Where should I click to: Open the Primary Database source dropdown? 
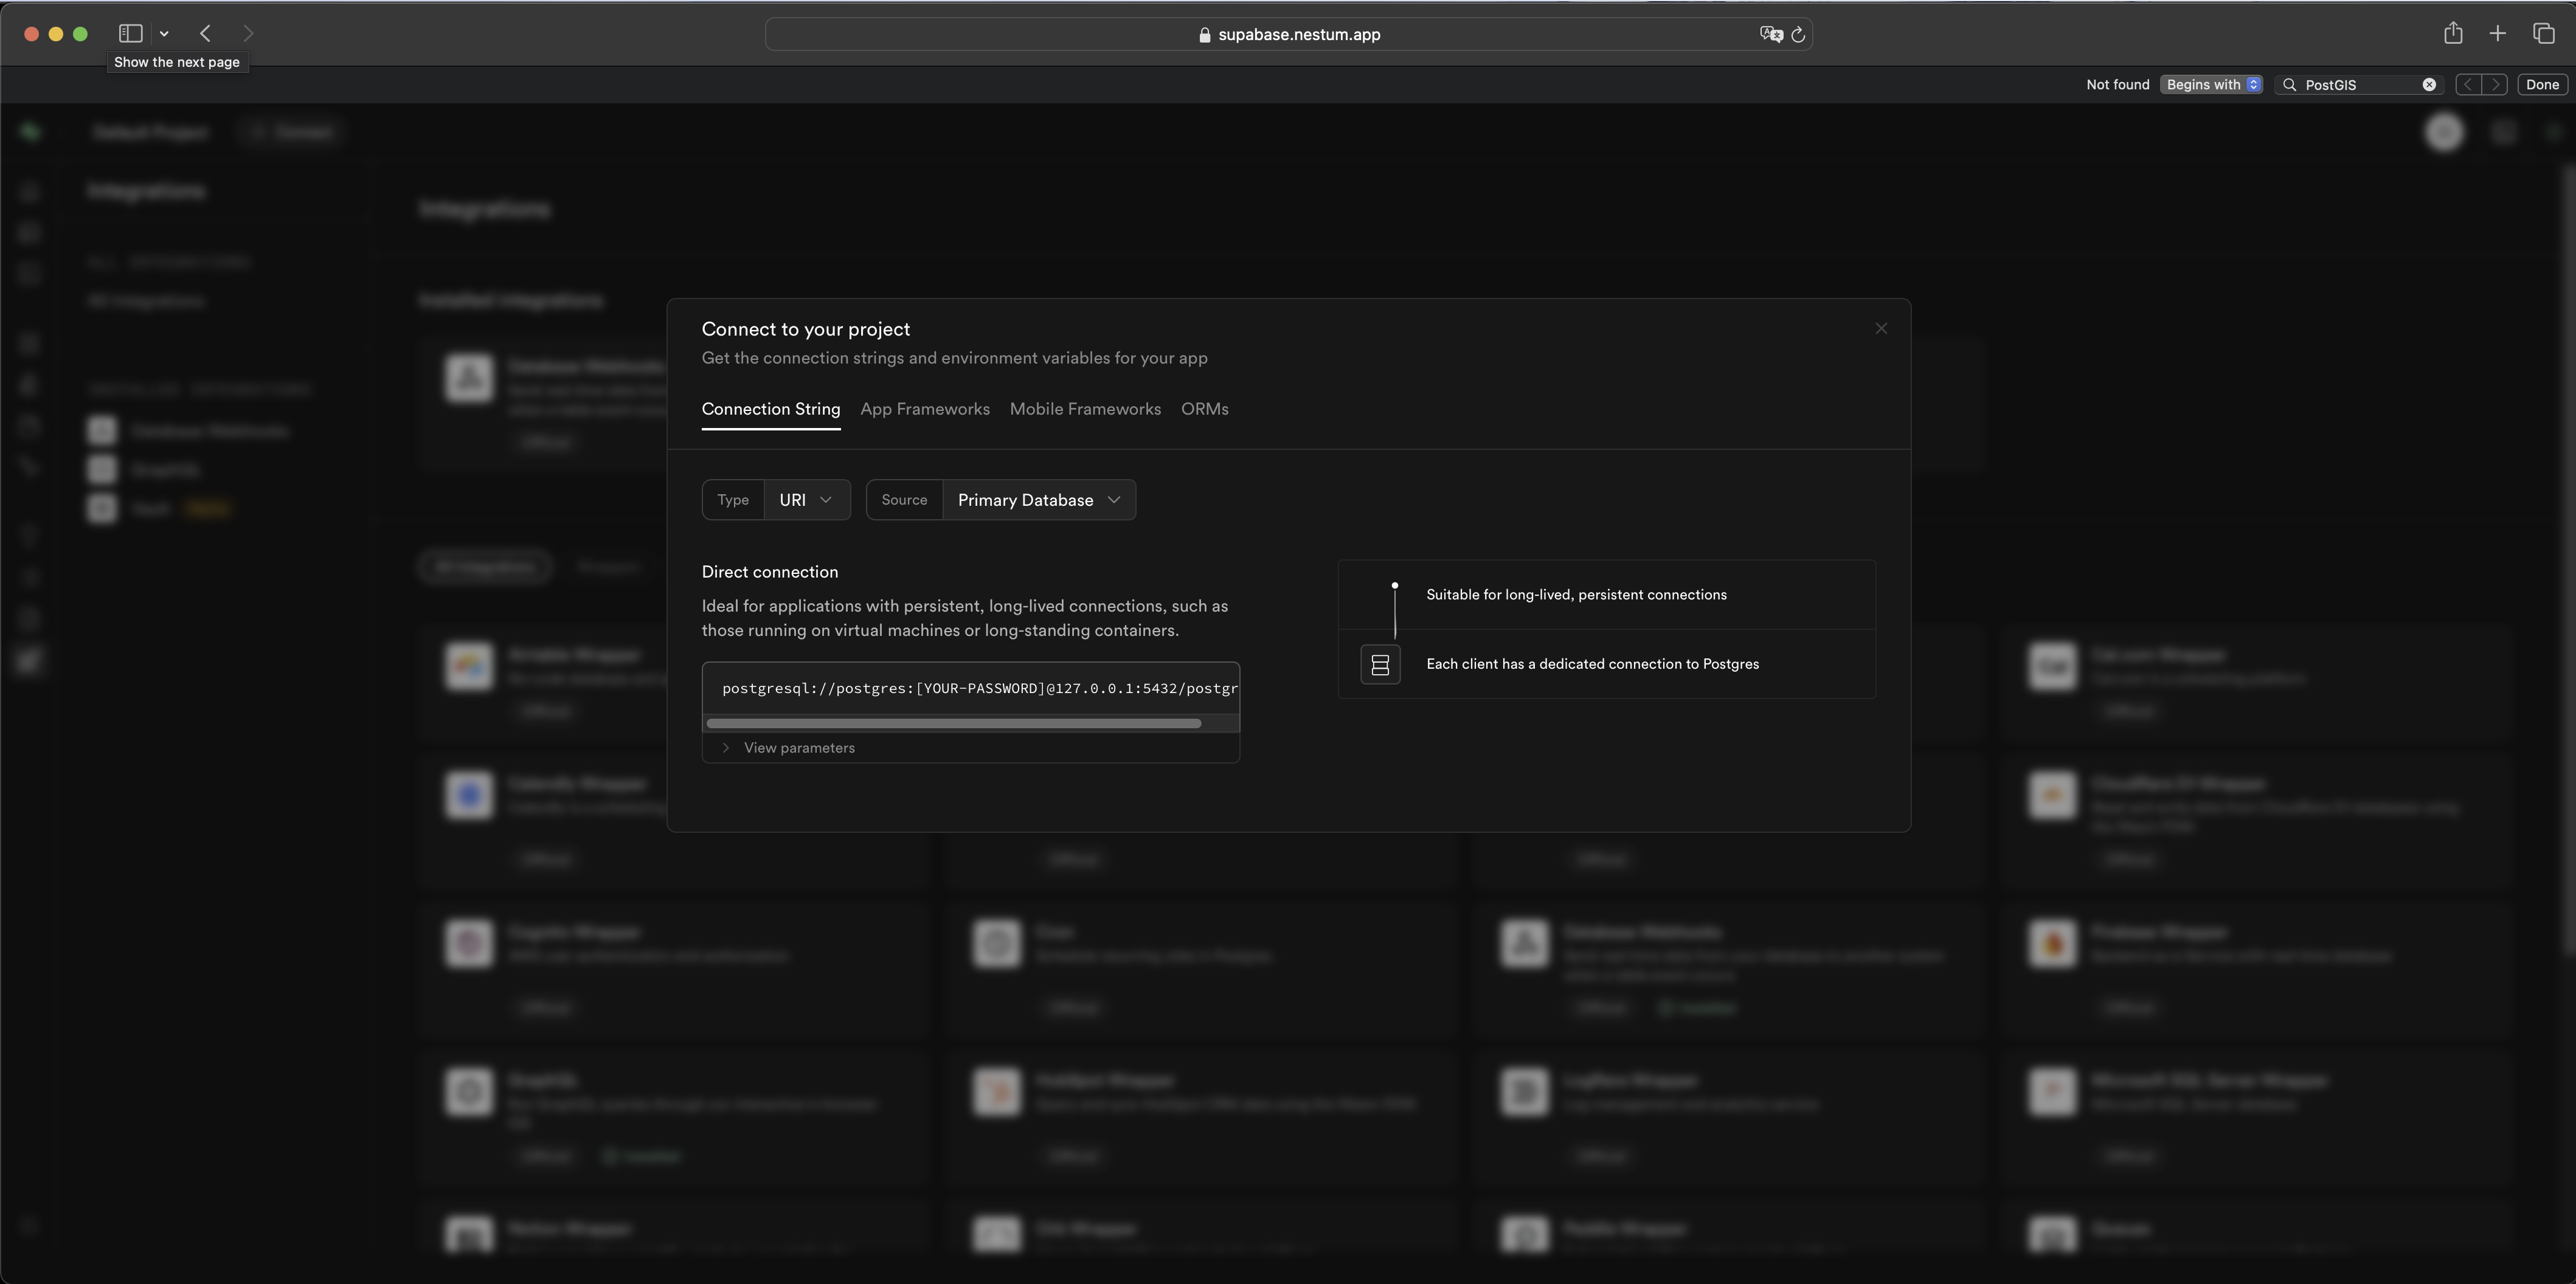tap(1038, 500)
